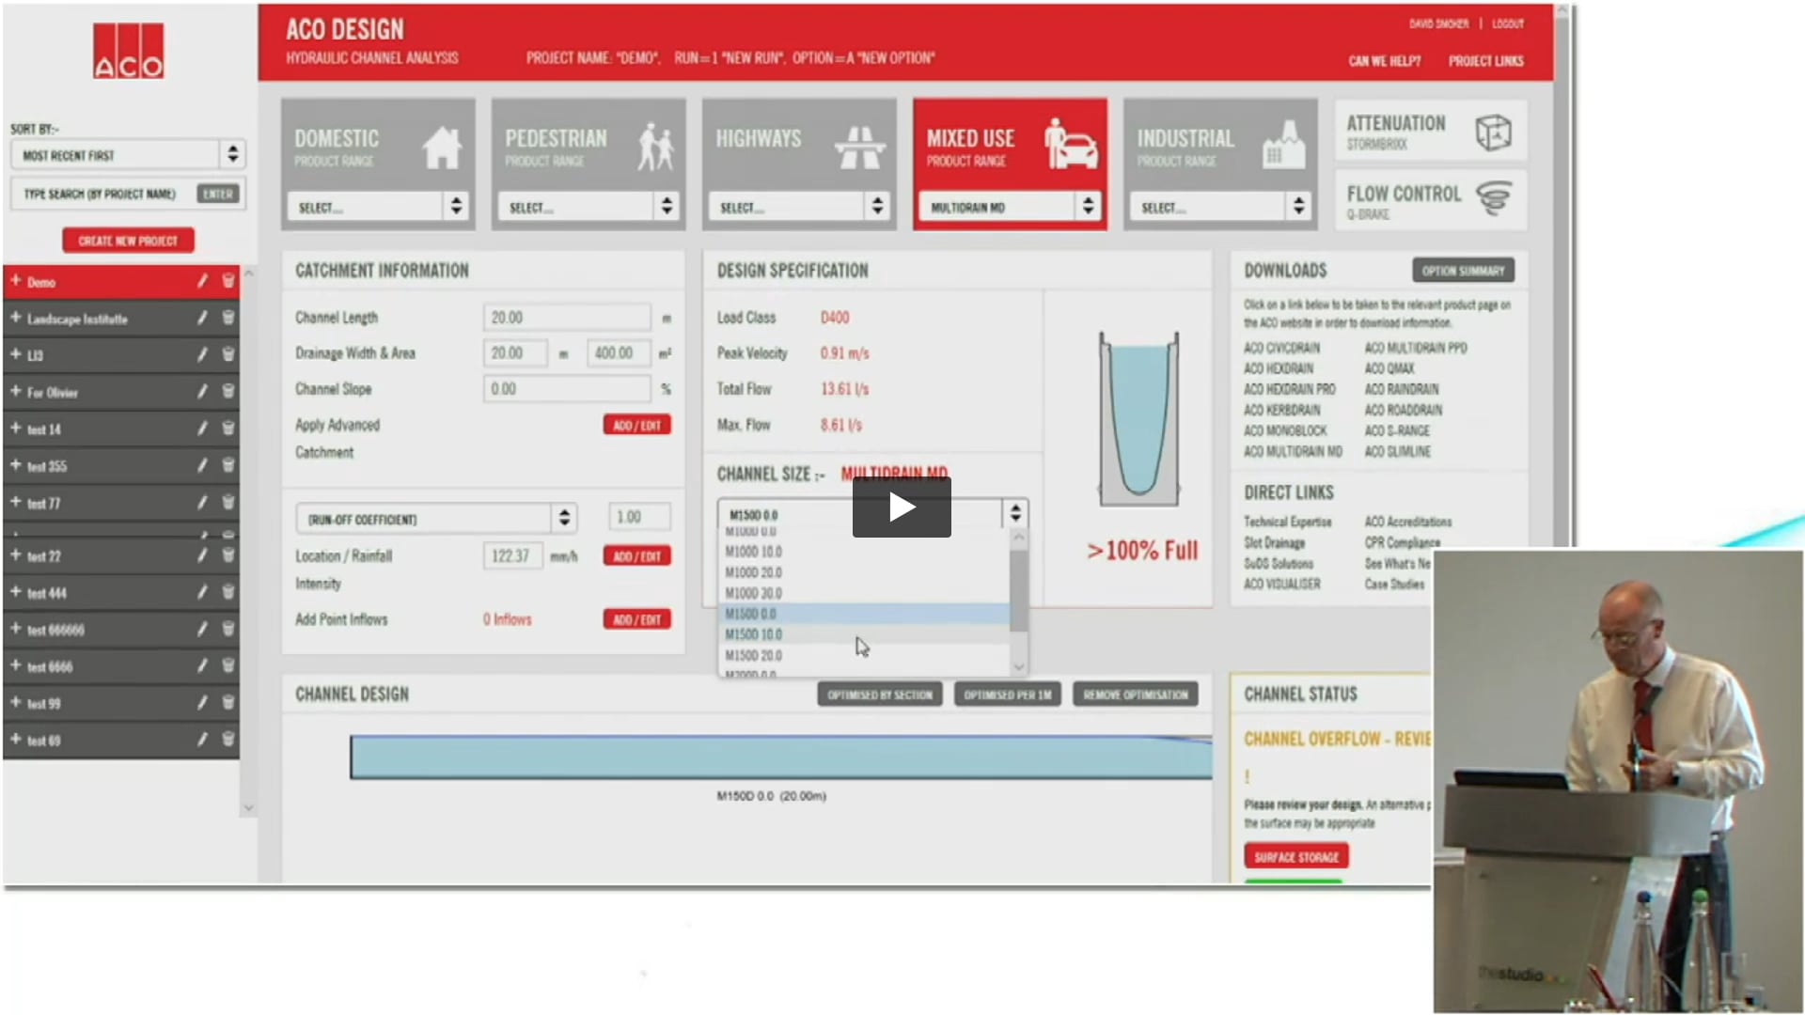The width and height of the screenshot is (1805, 1015).
Task: Click the Domestic house icon
Action: tap(442, 148)
